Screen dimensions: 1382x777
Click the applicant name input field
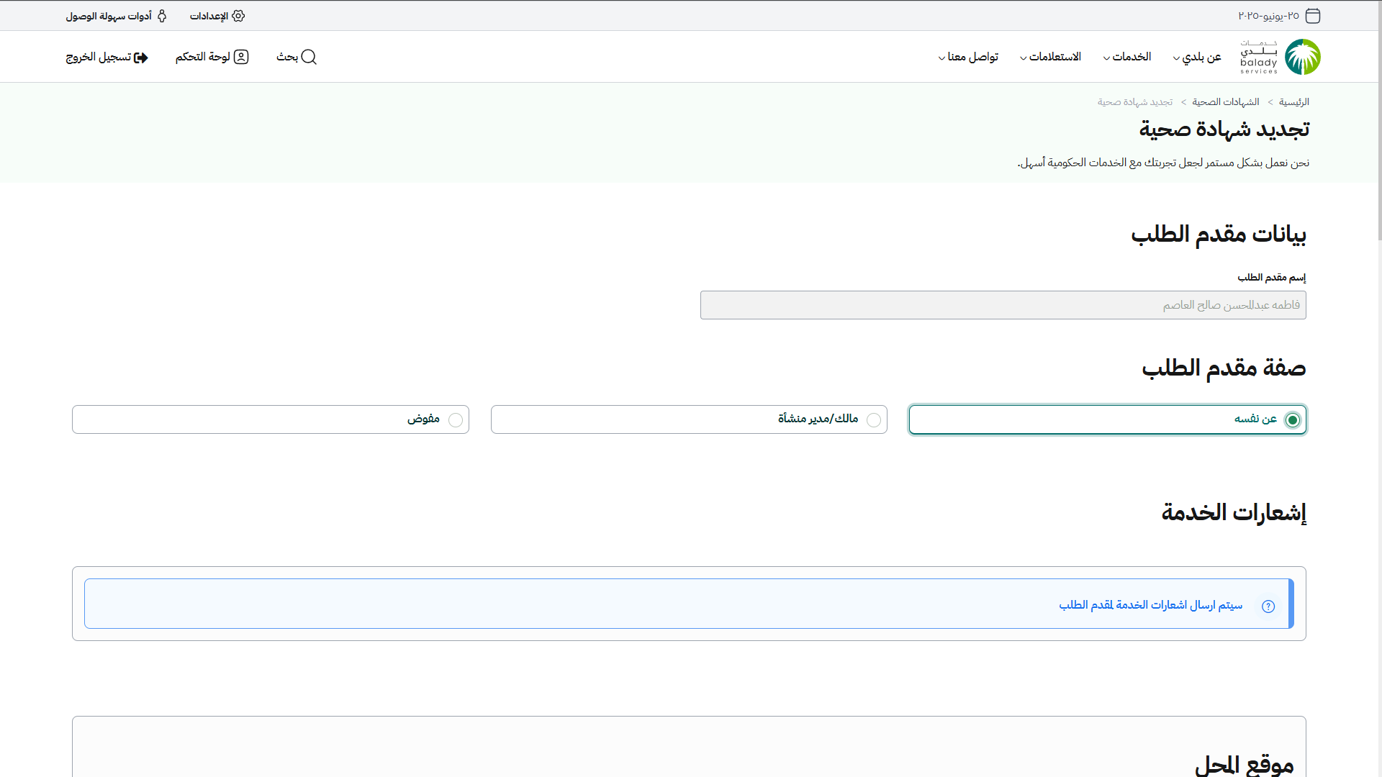coord(1003,305)
